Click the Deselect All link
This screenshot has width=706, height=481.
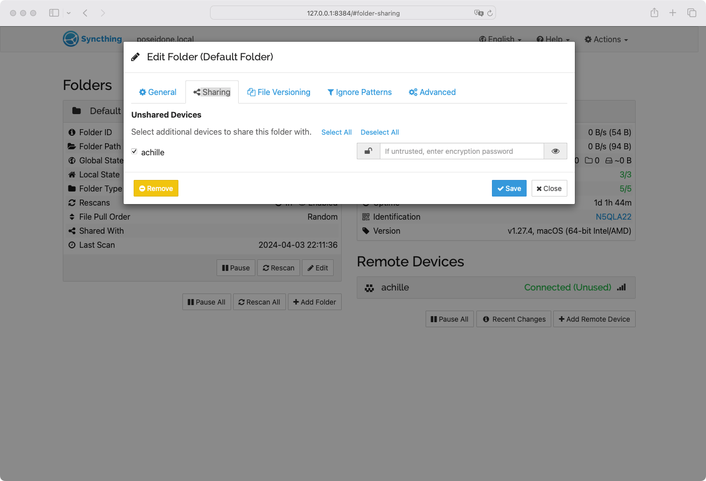click(379, 132)
